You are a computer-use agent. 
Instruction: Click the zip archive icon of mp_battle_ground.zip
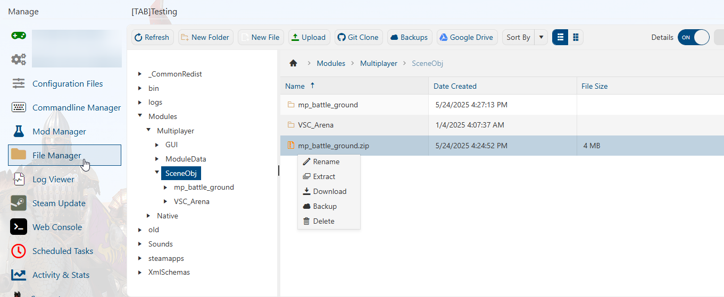(291, 145)
